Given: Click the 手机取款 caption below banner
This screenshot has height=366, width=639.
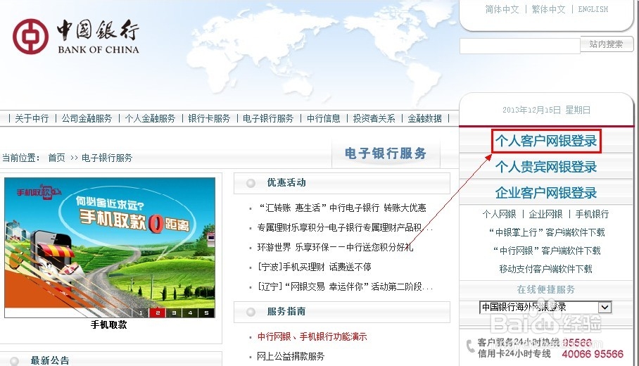Looking at the screenshot, I should coord(109,325).
